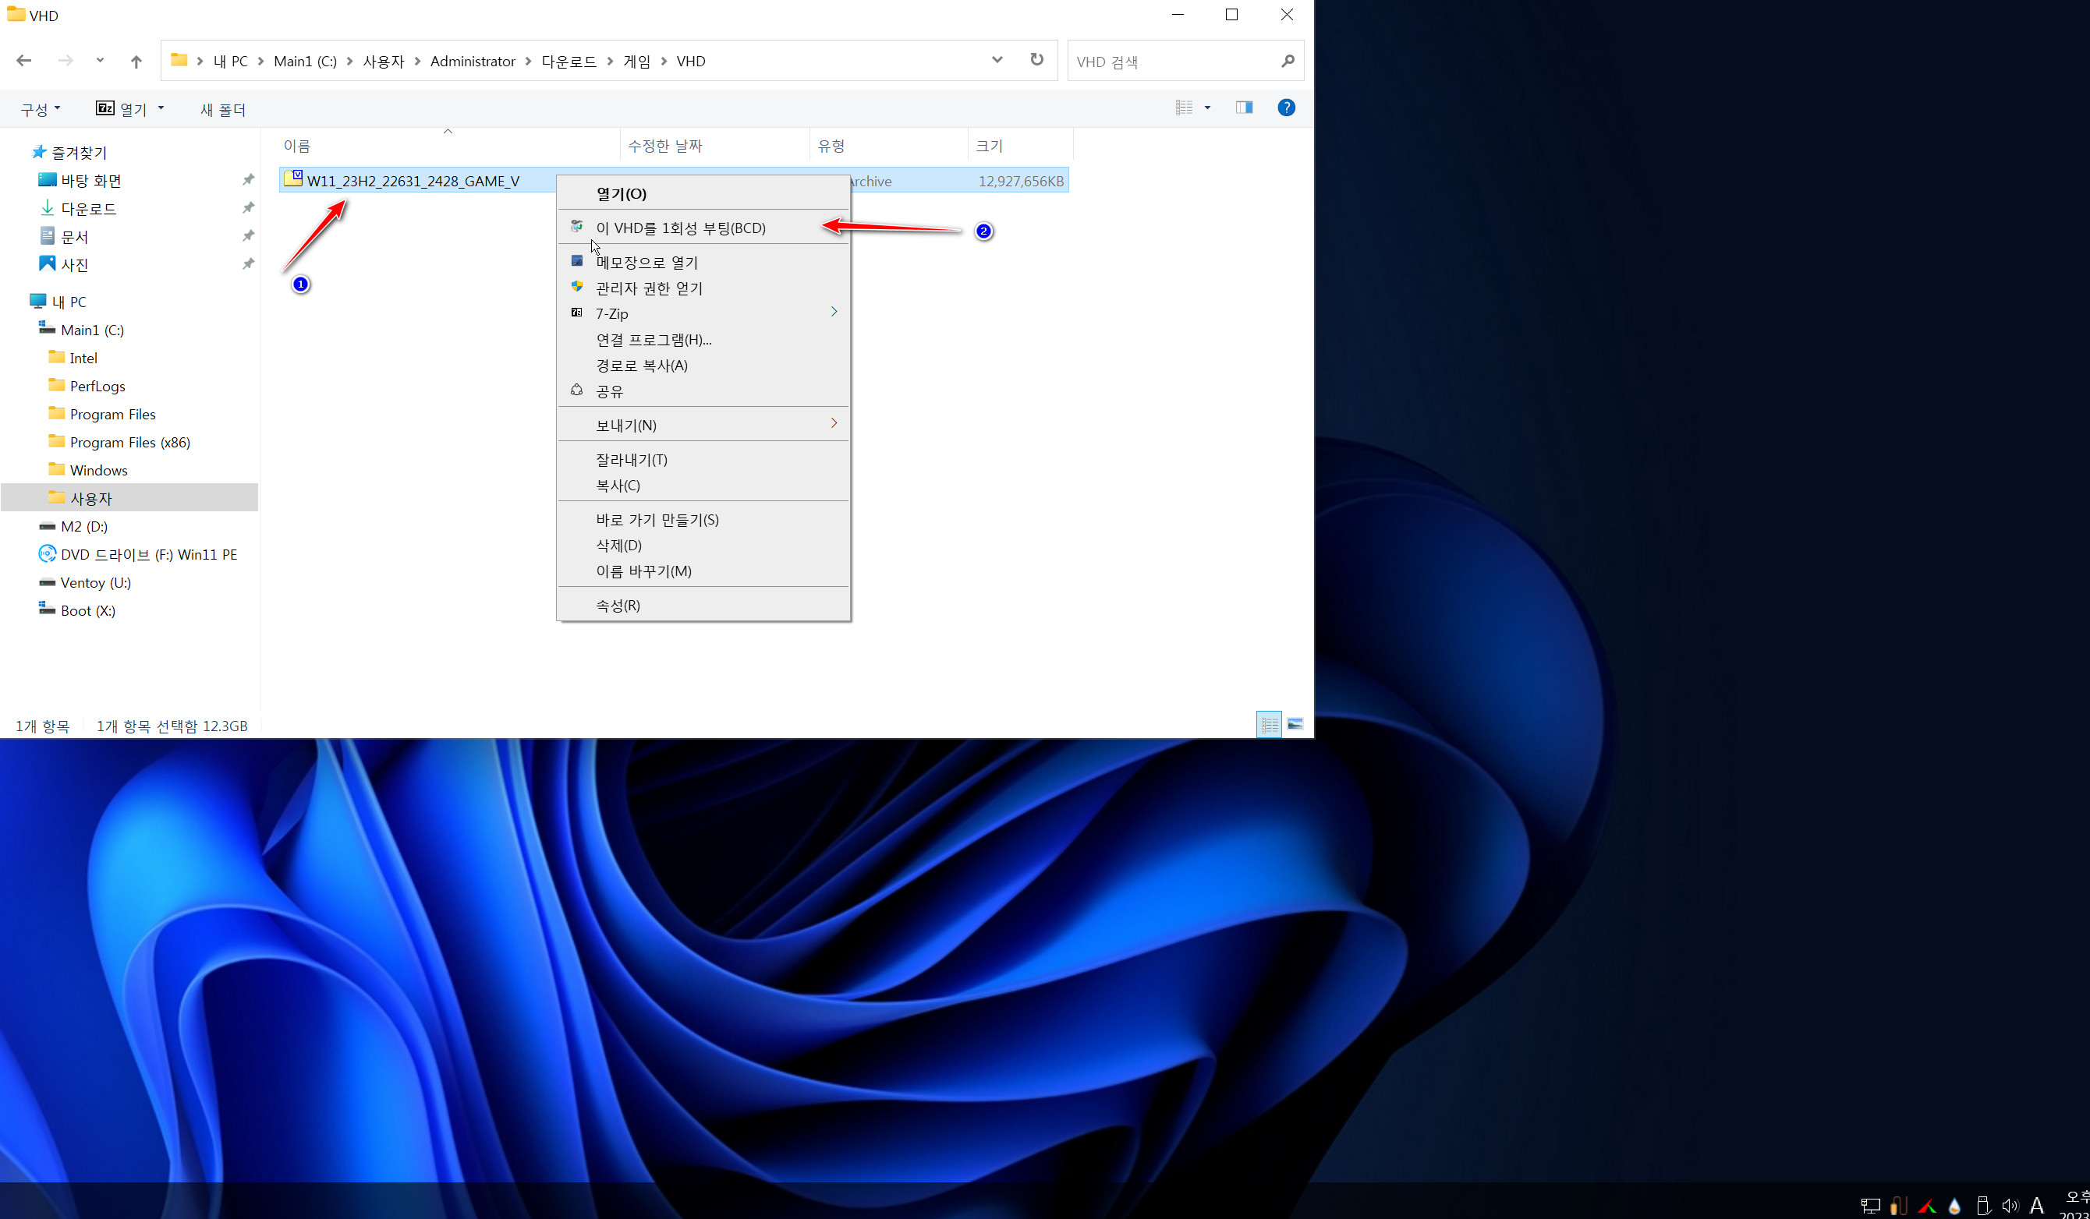The height and width of the screenshot is (1219, 2090).
Task: Open the recent locations dropdown arrow
Action: [101, 61]
